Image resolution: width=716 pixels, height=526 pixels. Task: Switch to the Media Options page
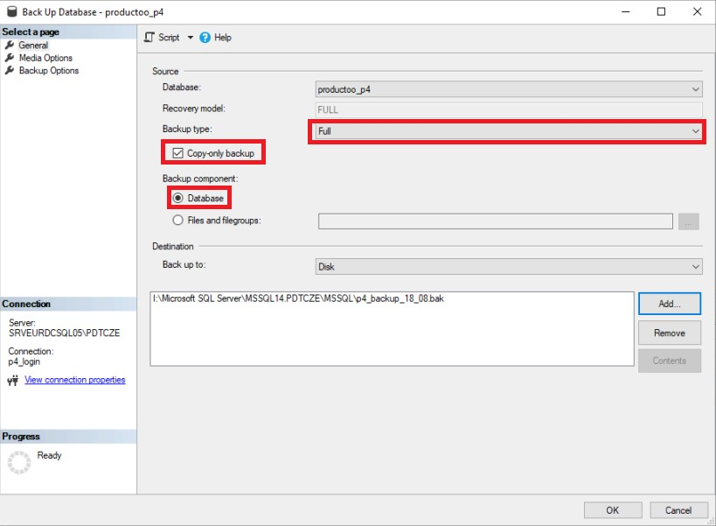pyautogui.click(x=45, y=58)
